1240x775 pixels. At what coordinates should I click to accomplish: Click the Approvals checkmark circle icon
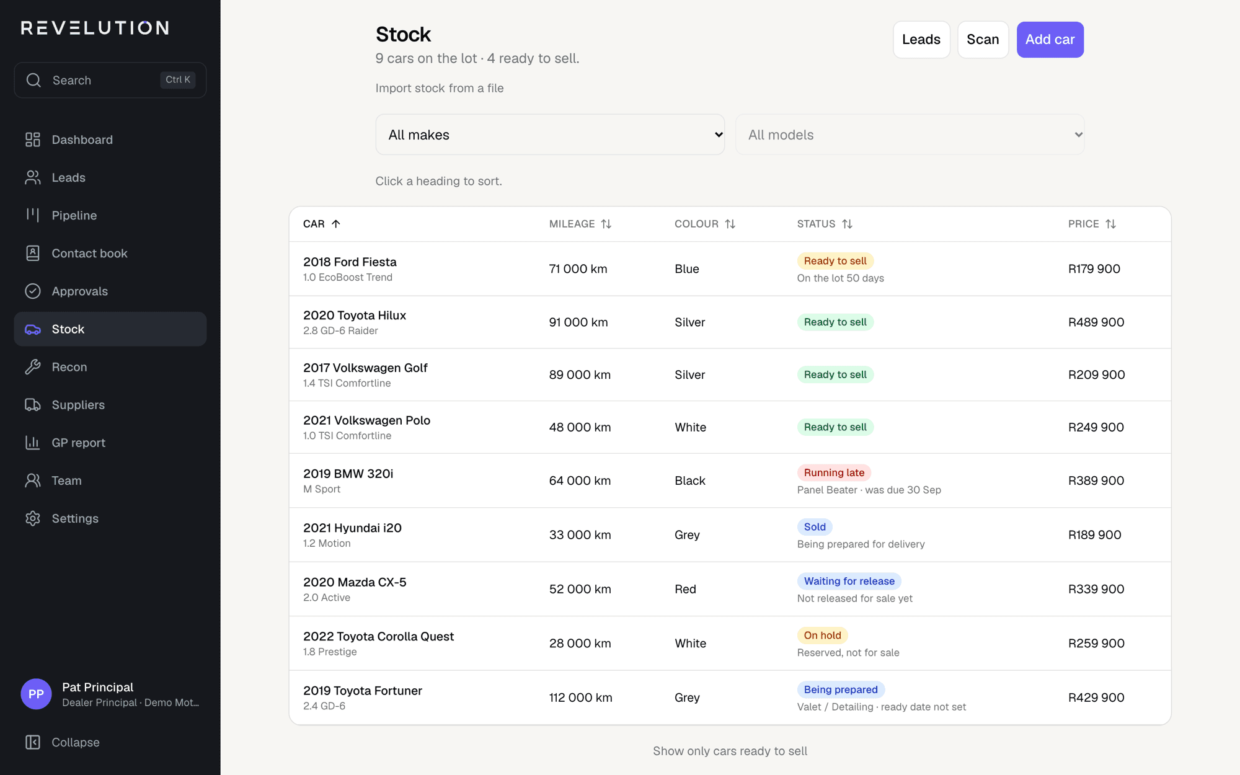33,291
